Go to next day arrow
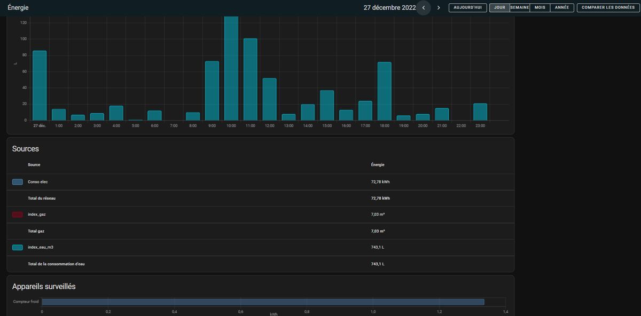This screenshot has height=316, width=641. click(439, 8)
